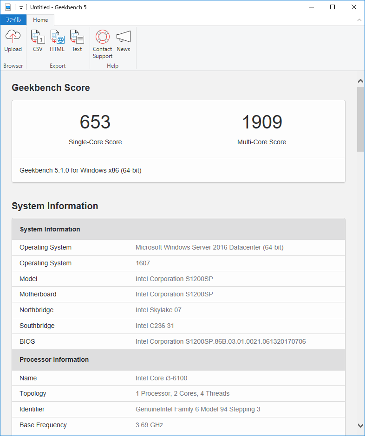
Task: Export results as HTML
Action: [57, 41]
